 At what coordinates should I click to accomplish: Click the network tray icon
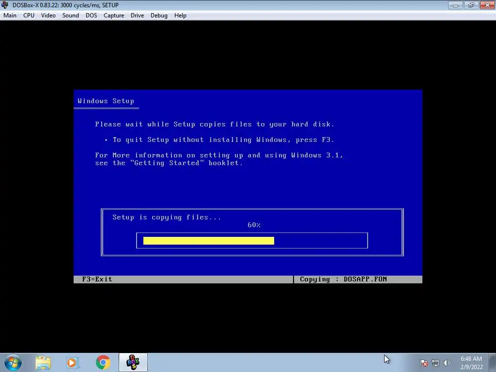[435, 363]
